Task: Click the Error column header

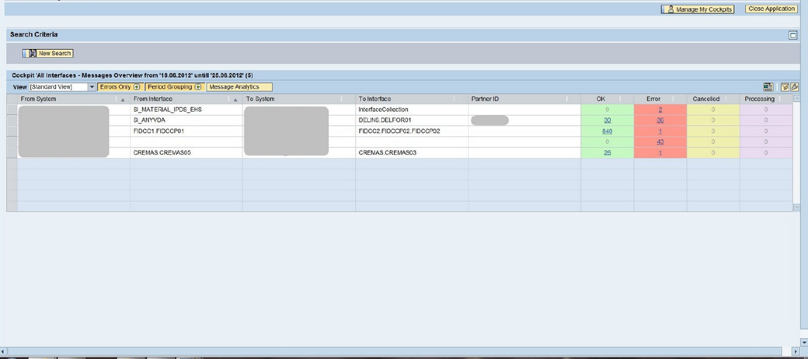Action: pyautogui.click(x=653, y=99)
